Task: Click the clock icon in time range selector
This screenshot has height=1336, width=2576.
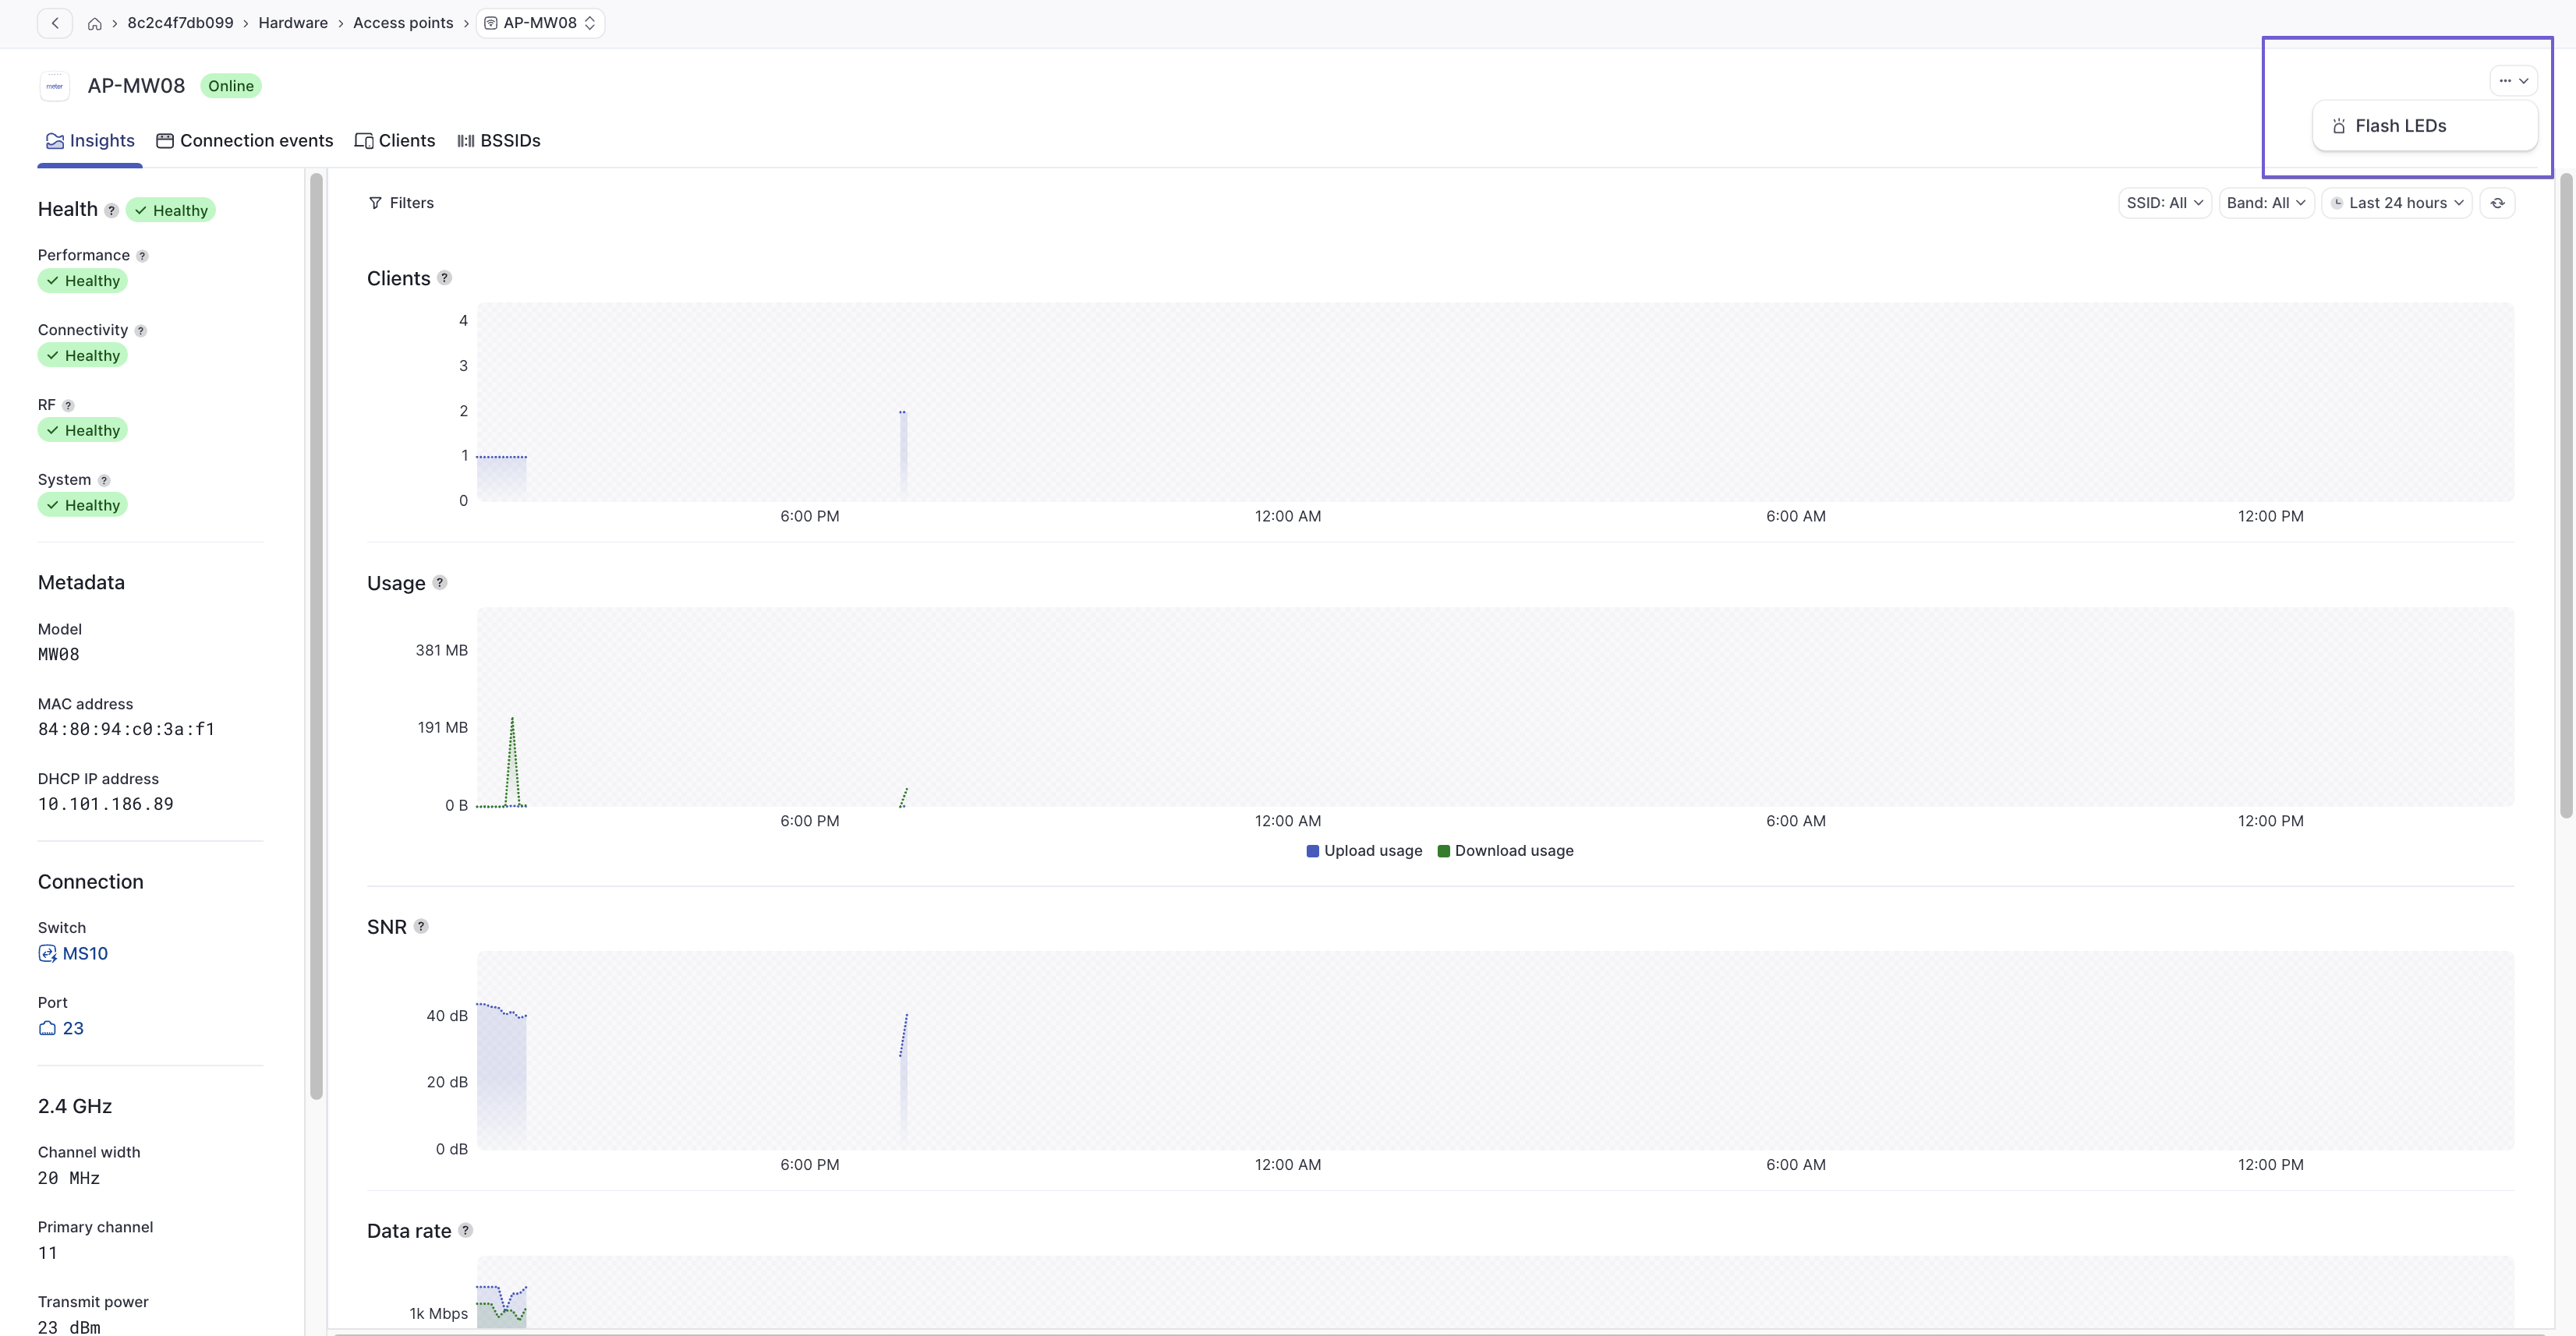Action: point(2337,203)
